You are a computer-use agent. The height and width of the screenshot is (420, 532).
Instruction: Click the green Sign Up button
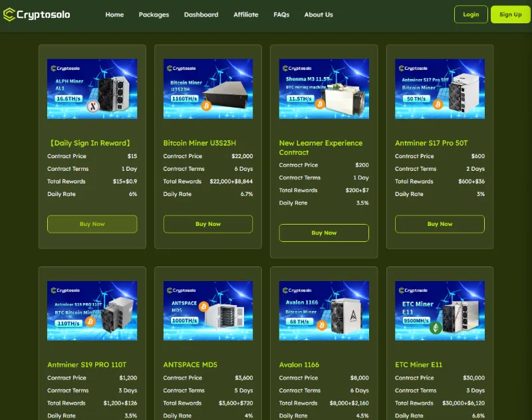(x=510, y=15)
